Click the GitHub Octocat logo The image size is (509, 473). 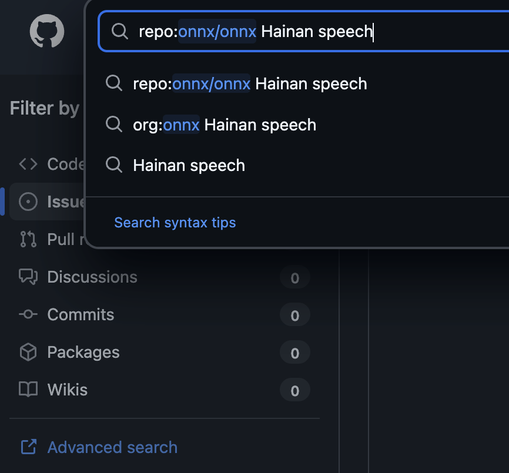46,31
